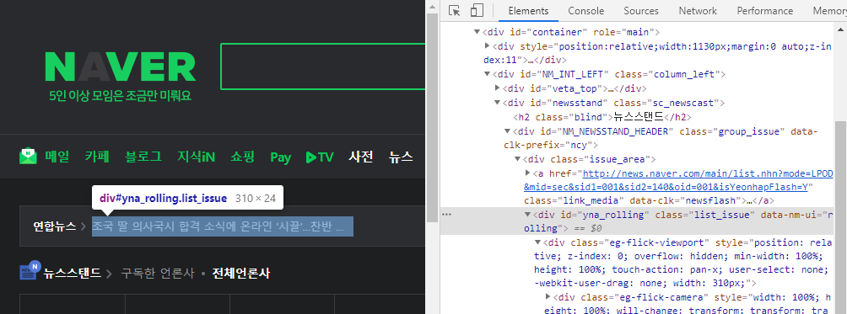Expand the veta_top div node

pyautogui.click(x=498, y=88)
